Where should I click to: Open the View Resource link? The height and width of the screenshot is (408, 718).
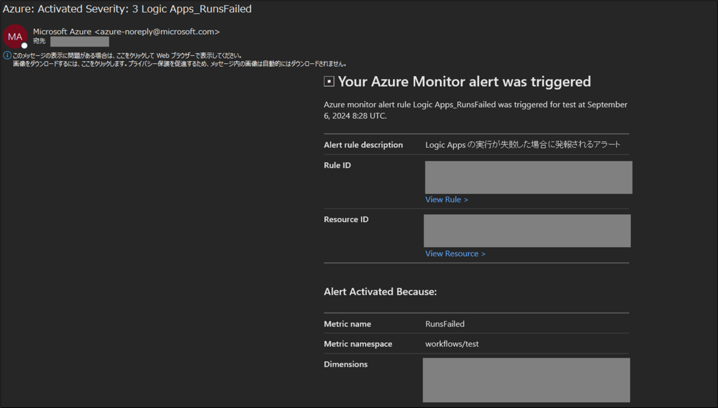coord(455,254)
